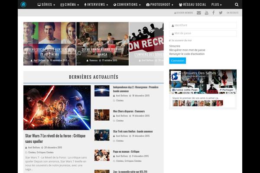Click the On Recrute link
The width and height of the screenshot is (260, 173).
pyautogui.click(x=232, y=13)
